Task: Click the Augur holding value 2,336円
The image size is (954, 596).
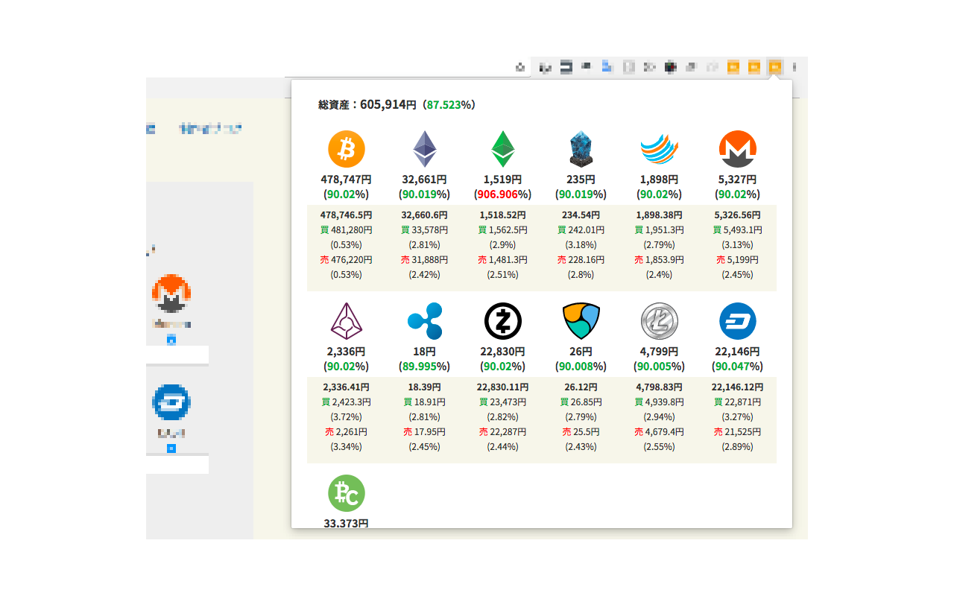Action: tap(347, 352)
